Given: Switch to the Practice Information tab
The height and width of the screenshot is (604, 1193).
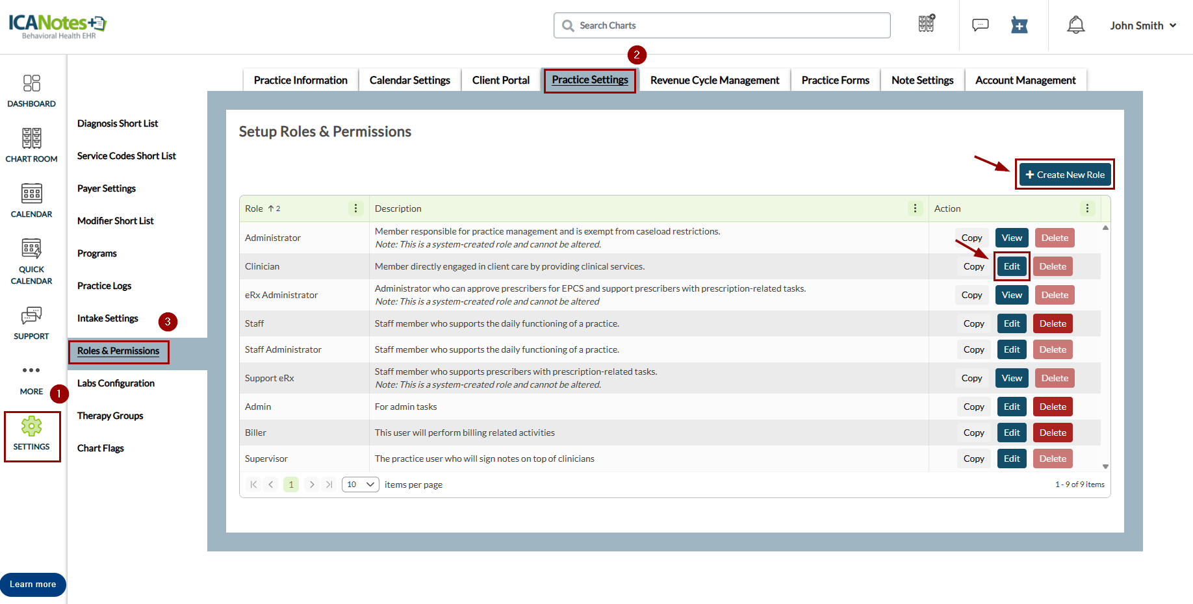Looking at the screenshot, I should [301, 80].
